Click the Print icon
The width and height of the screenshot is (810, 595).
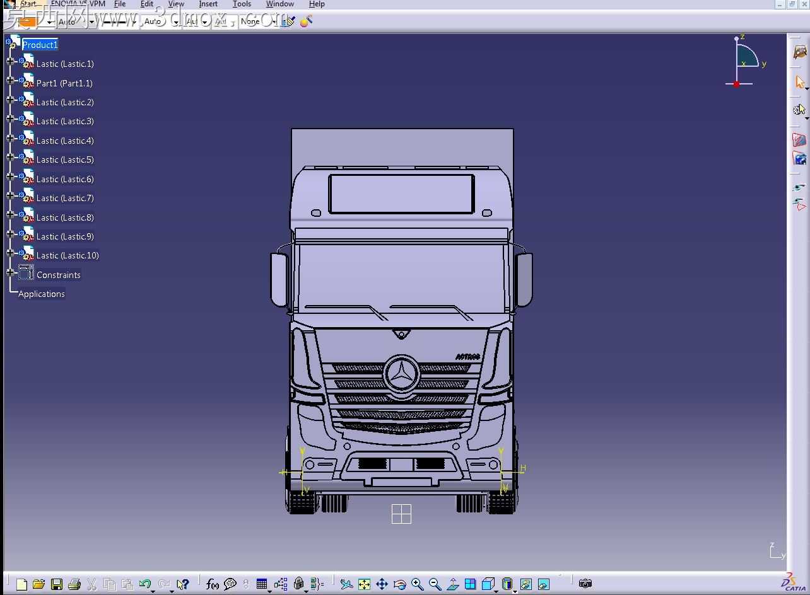click(x=74, y=584)
